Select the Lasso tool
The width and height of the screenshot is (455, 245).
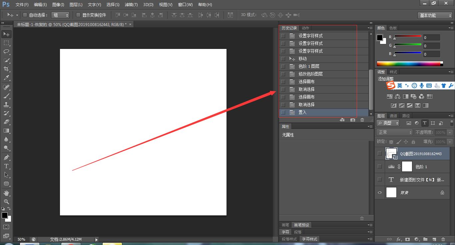[6, 52]
